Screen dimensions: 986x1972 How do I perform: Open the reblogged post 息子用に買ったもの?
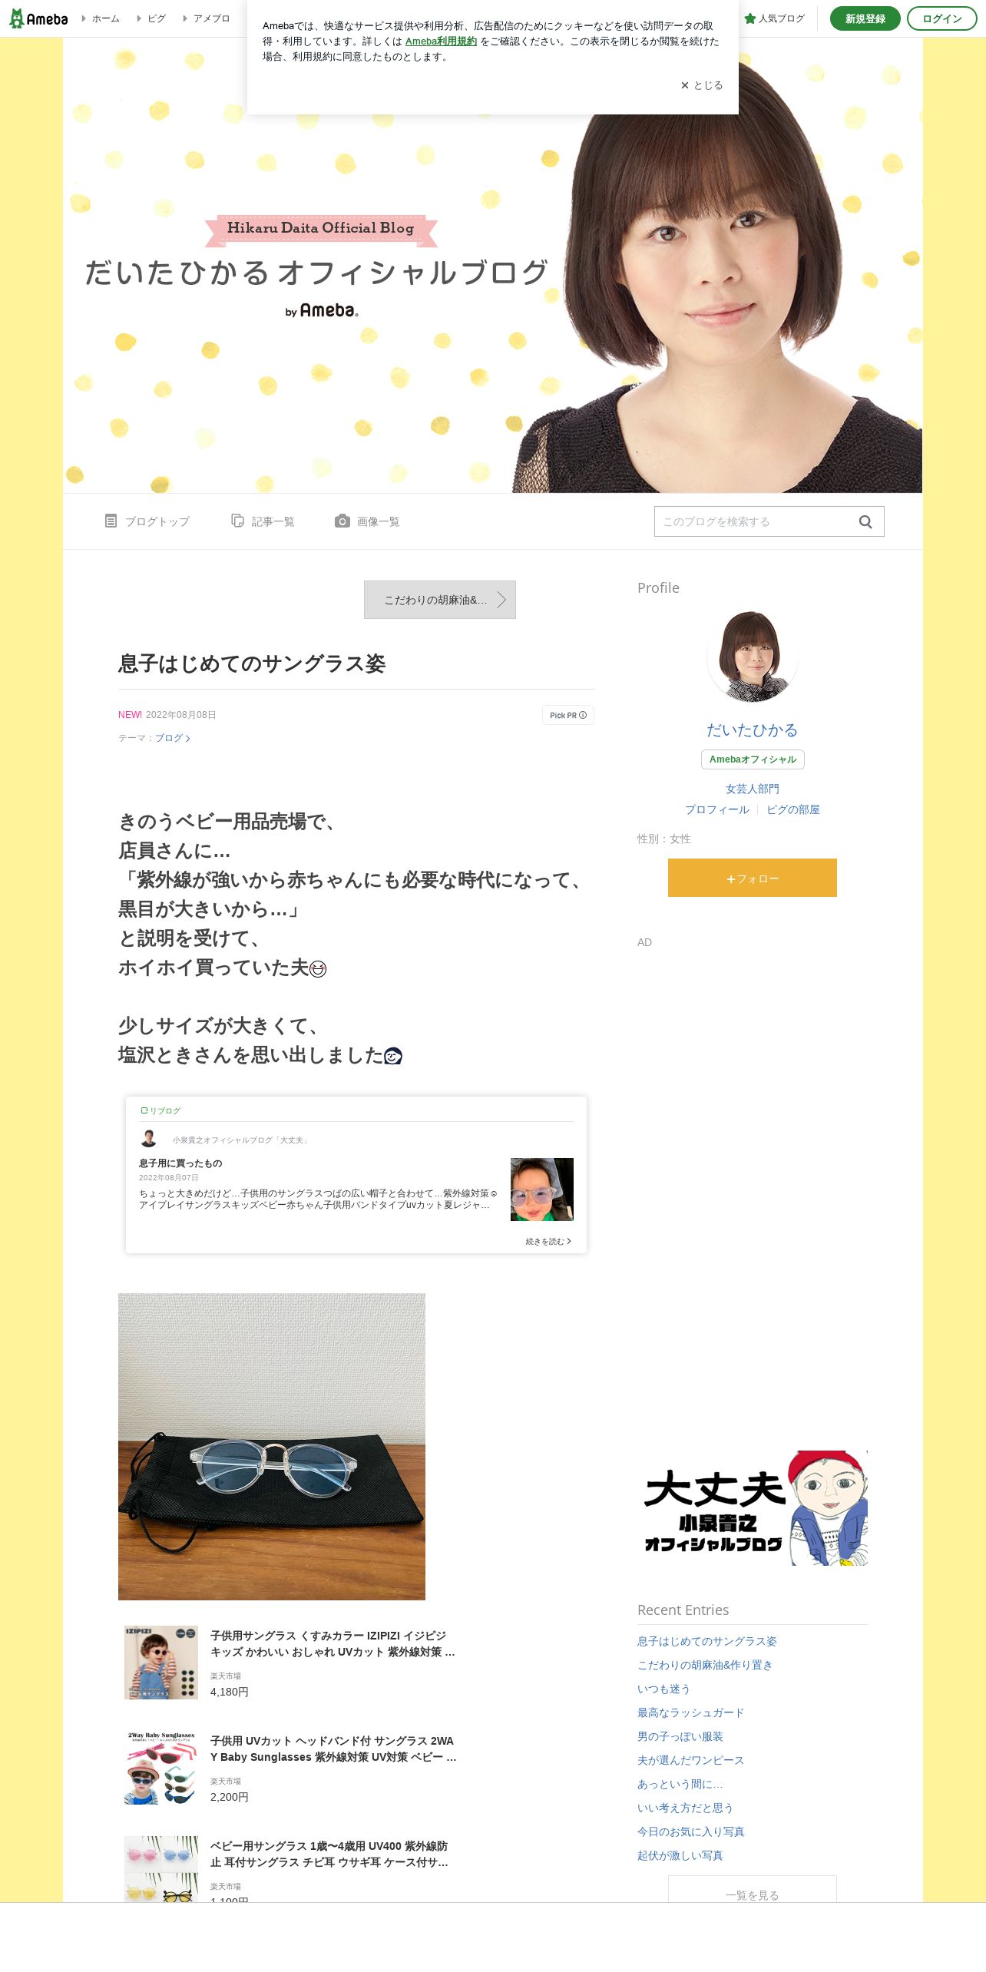pos(180,1163)
